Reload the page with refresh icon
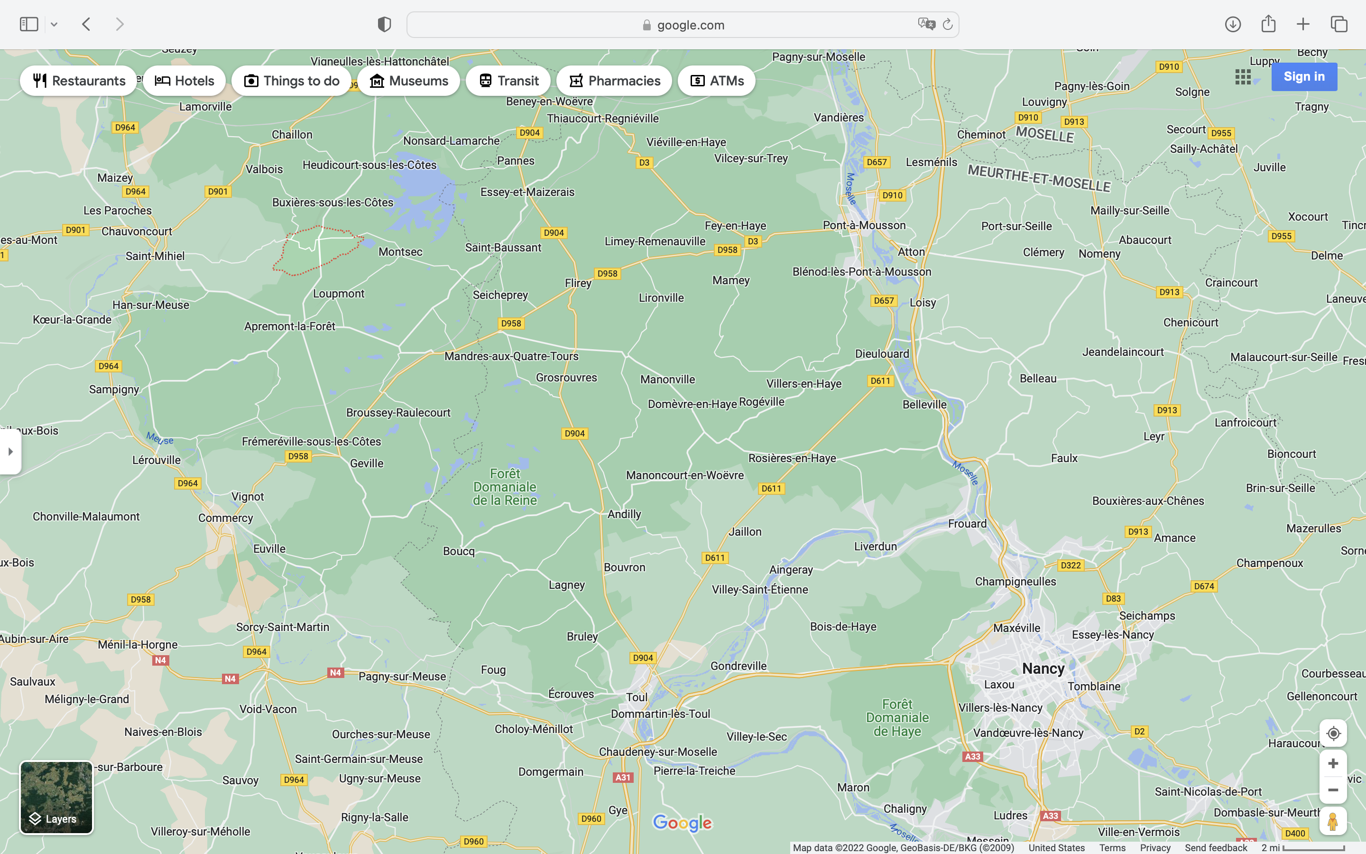This screenshot has width=1366, height=854. pyautogui.click(x=948, y=24)
